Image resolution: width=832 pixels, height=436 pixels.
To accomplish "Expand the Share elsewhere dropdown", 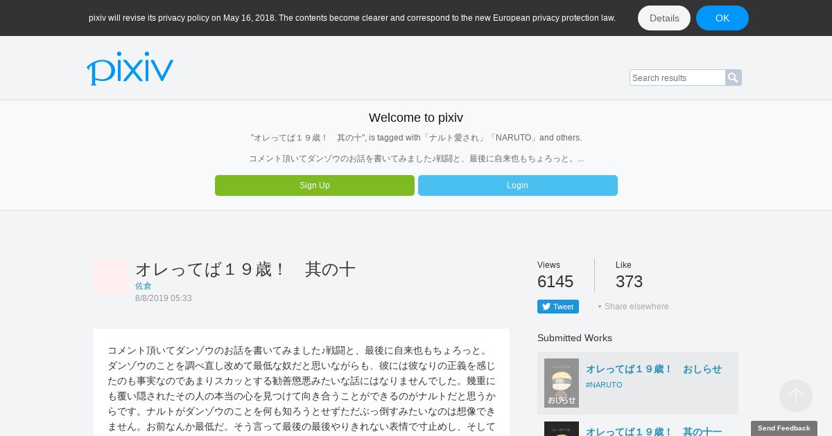I will [x=633, y=307].
